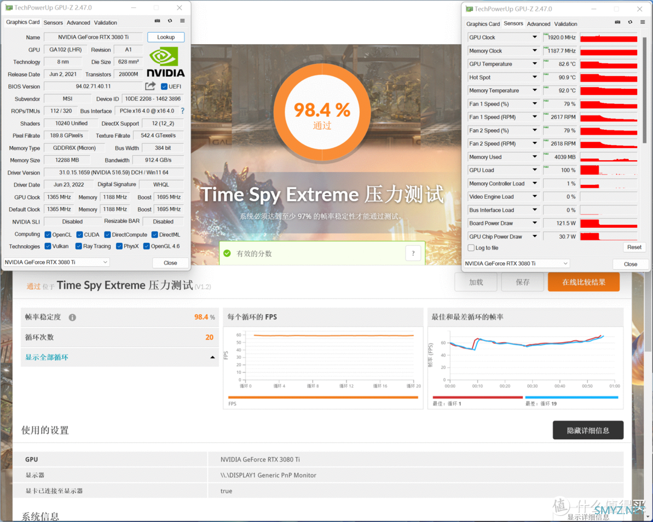Click the Fan 1 Speed (RPM) sensor graph
Image resolution: width=653 pixels, height=522 pixels.
(x=608, y=117)
